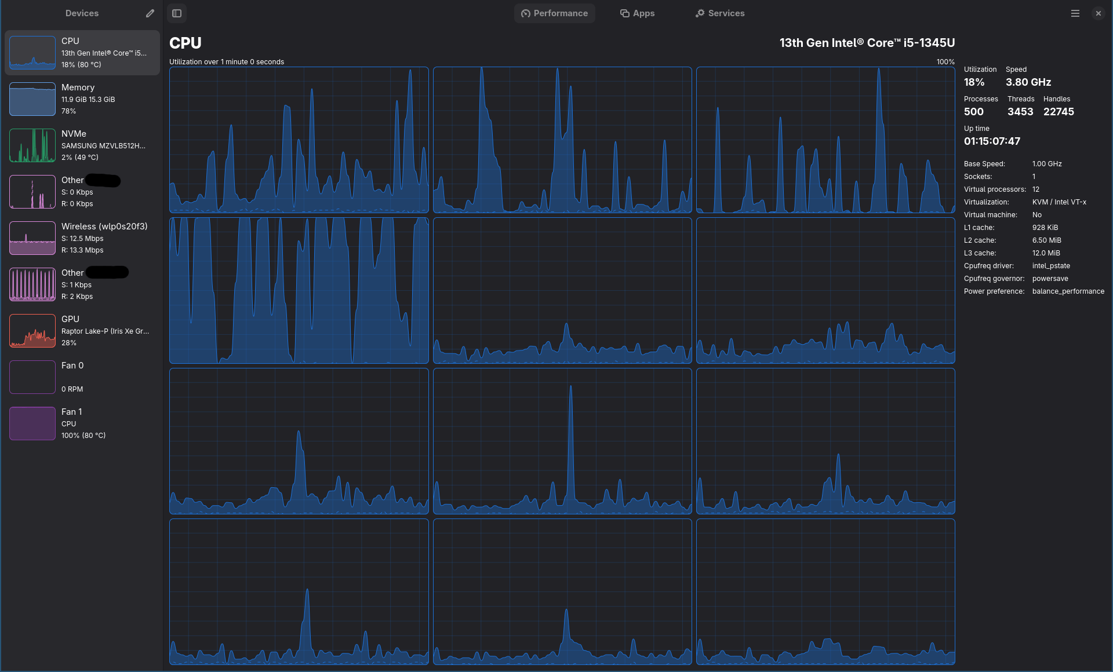Click the fully loaded core graph
1113x672 pixels.
coord(299,290)
